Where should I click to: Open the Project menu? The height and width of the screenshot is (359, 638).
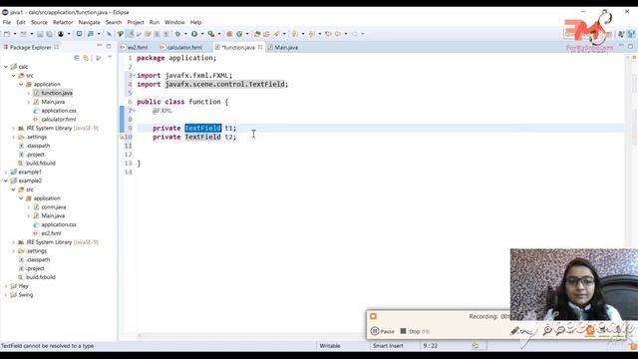click(136, 22)
